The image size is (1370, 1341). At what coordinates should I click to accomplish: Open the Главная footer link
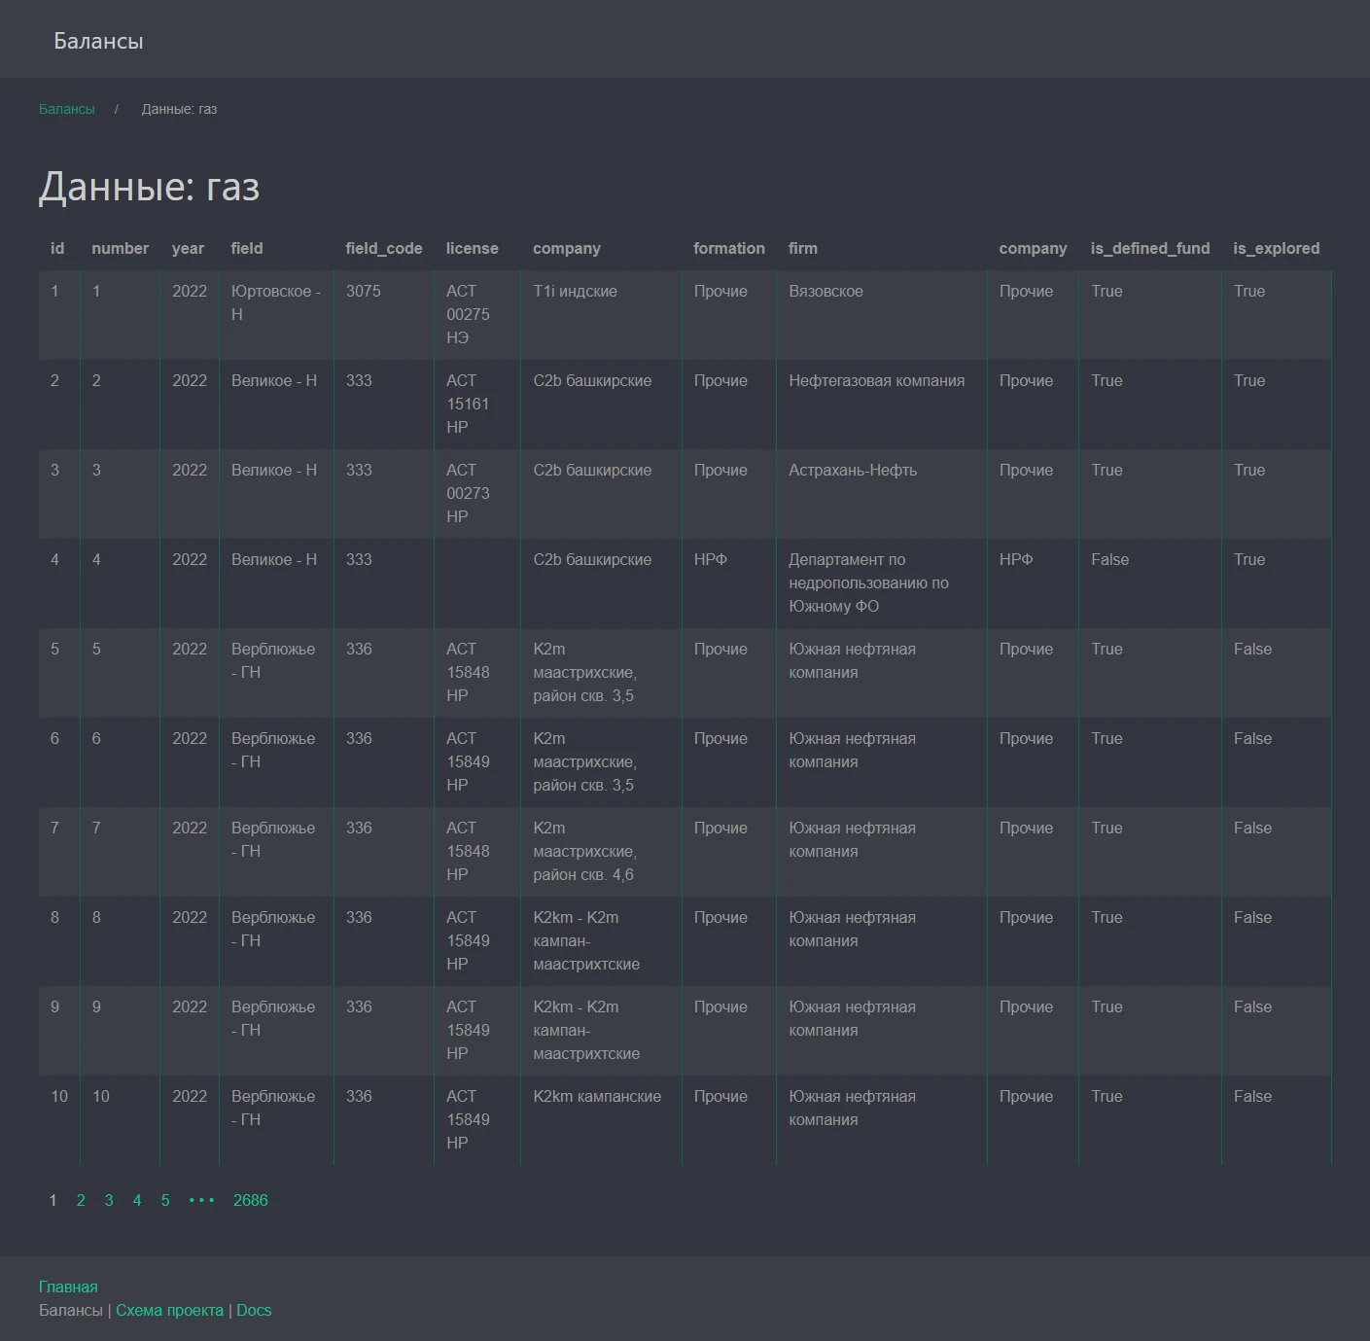click(68, 1287)
